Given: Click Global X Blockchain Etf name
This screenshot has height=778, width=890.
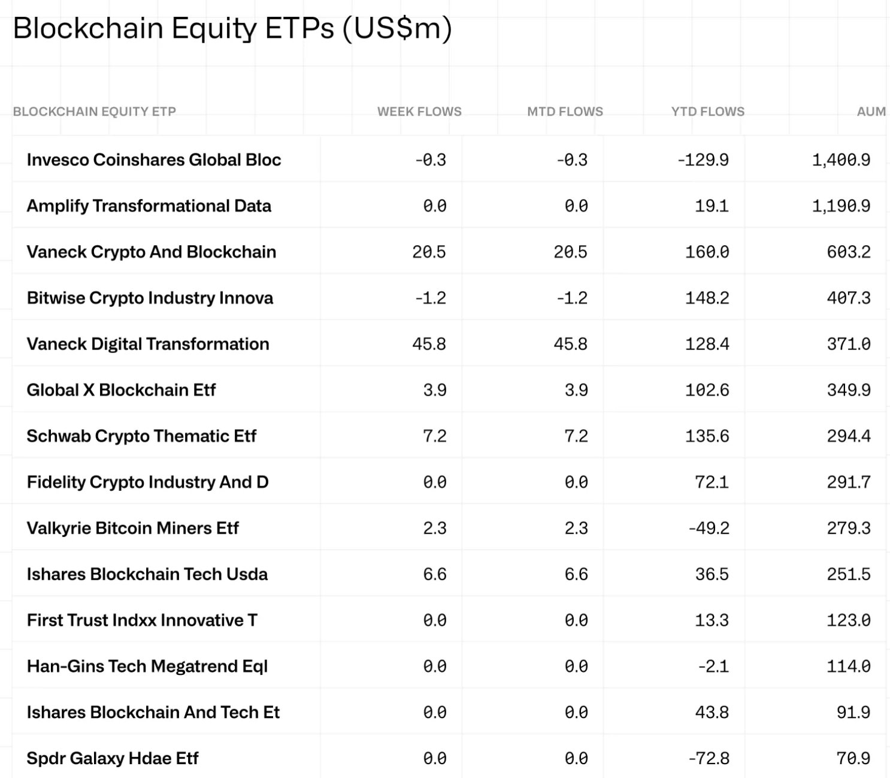Looking at the screenshot, I should click(121, 390).
